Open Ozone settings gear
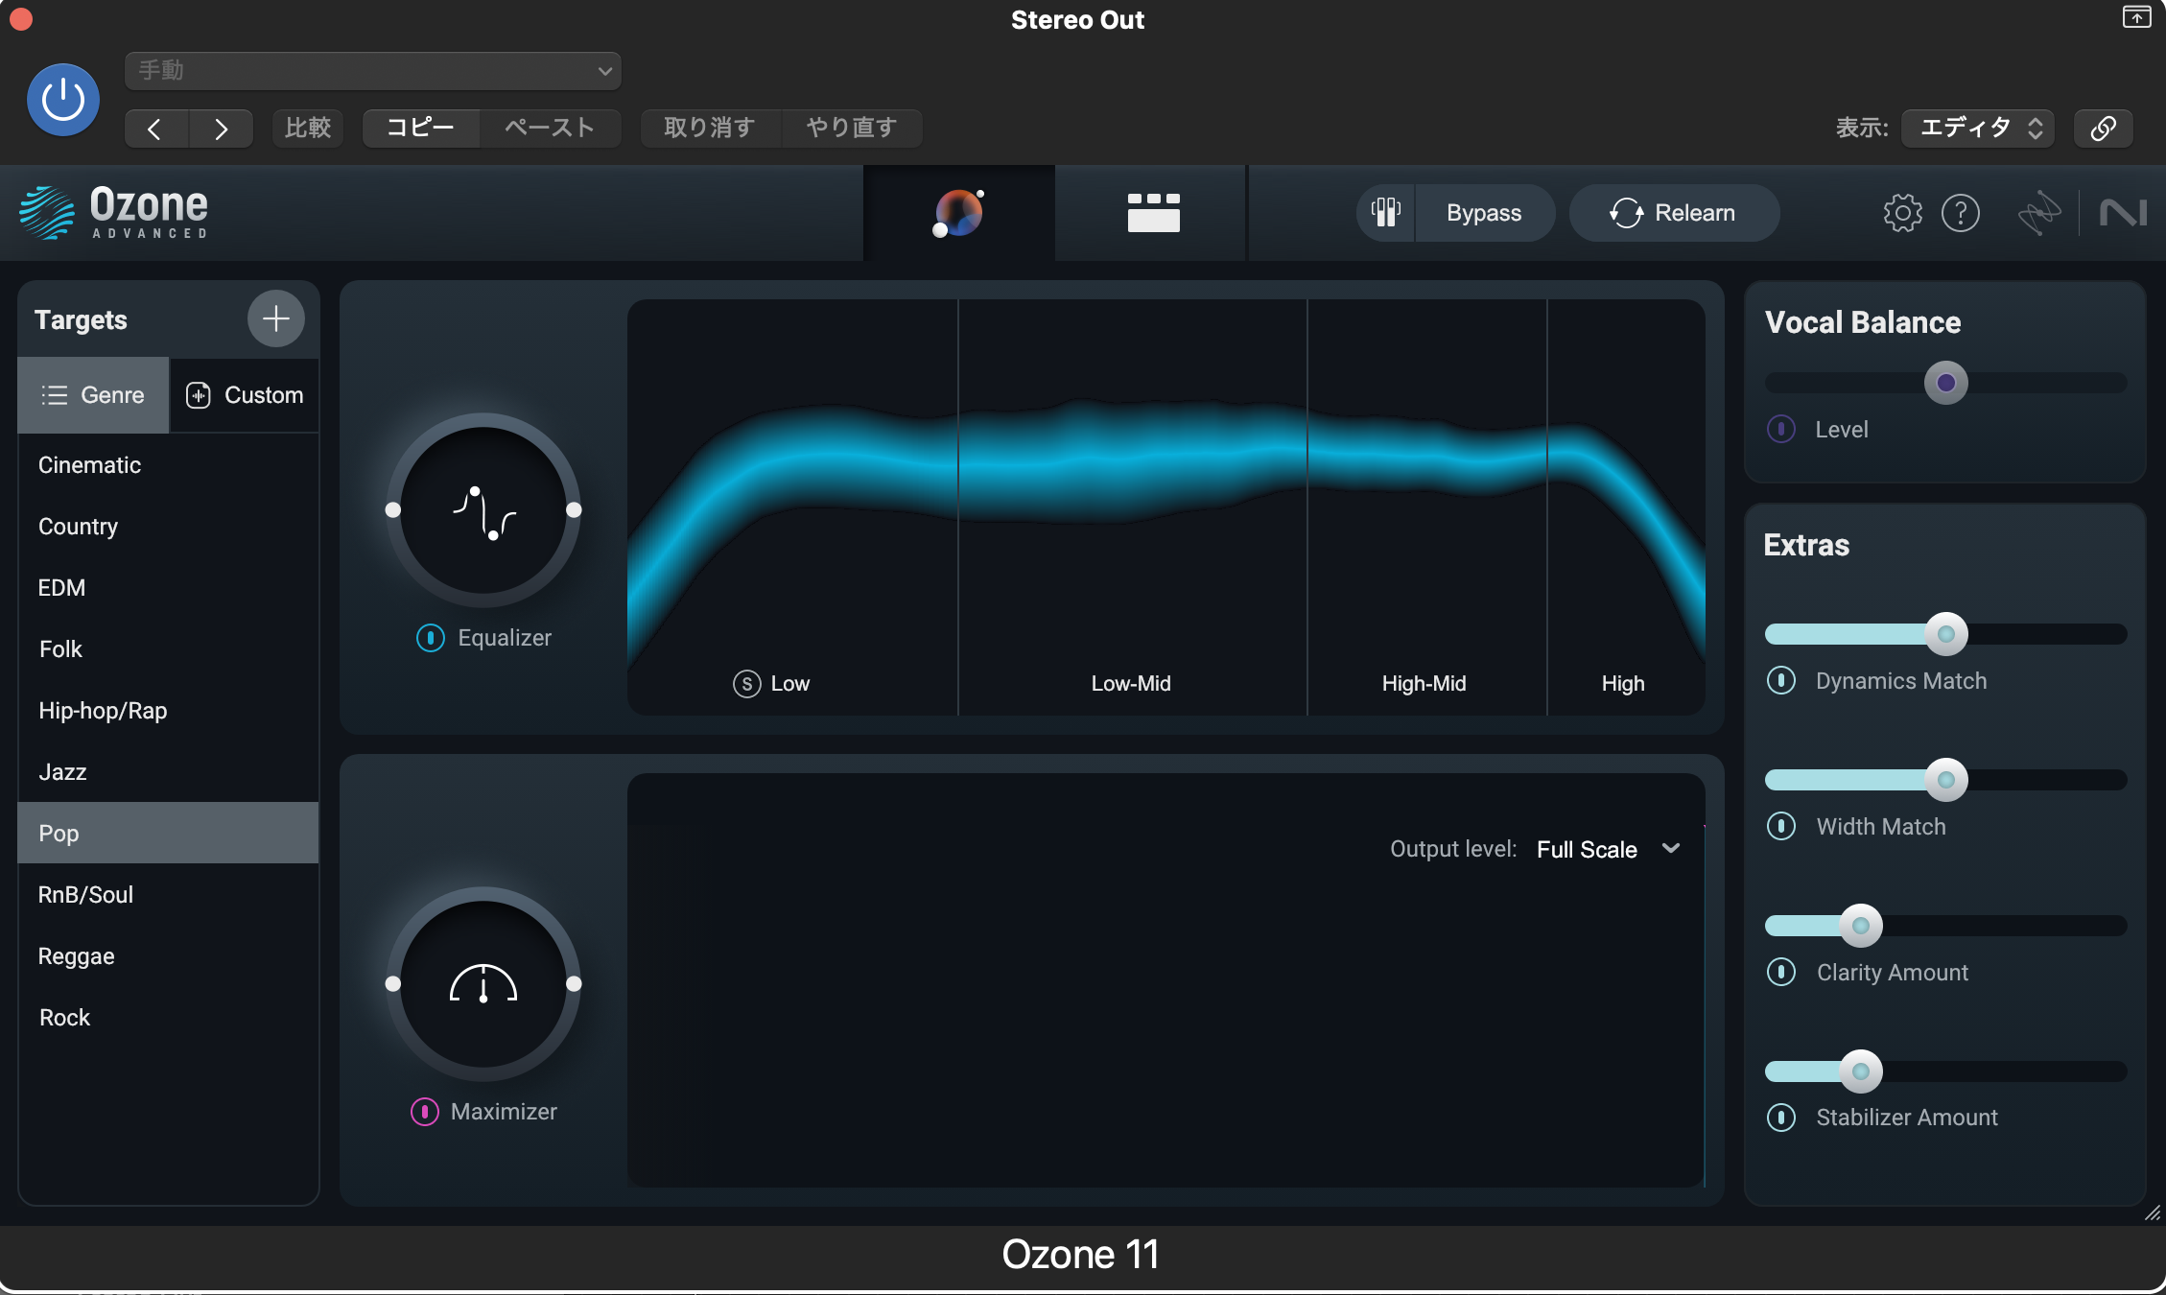Image resolution: width=2166 pixels, height=1295 pixels. (1902, 213)
